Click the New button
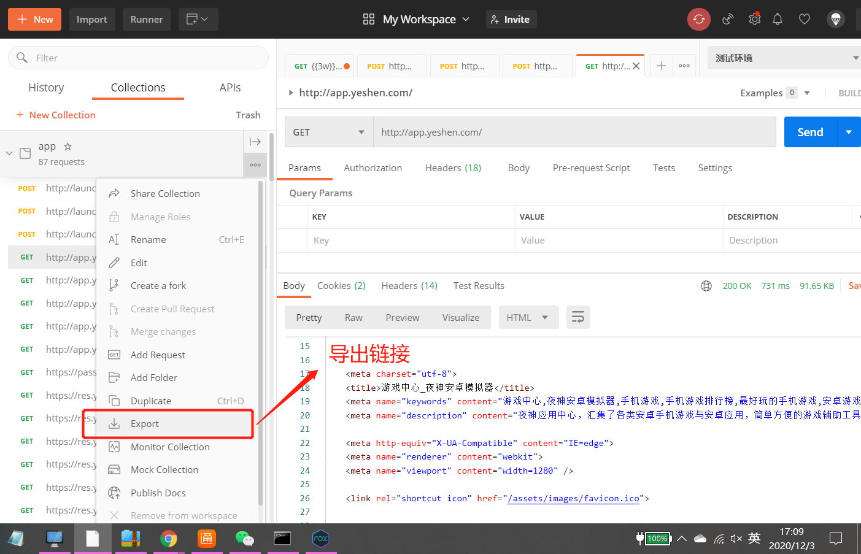This screenshot has width=861, height=554. click(34, 19)
